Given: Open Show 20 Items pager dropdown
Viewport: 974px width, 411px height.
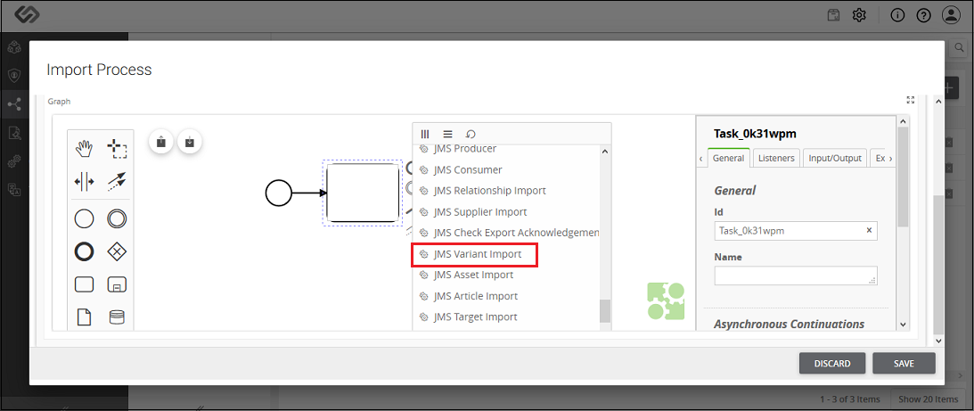Looking at the screenshot, I should click(x=928, y=399).
